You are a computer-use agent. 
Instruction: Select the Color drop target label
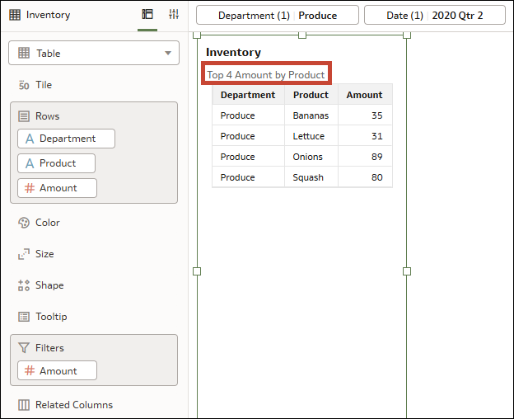48,223
